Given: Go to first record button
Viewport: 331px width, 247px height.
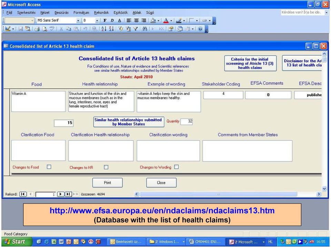Looking at the screenshot, I should click(x=23, y=194).
